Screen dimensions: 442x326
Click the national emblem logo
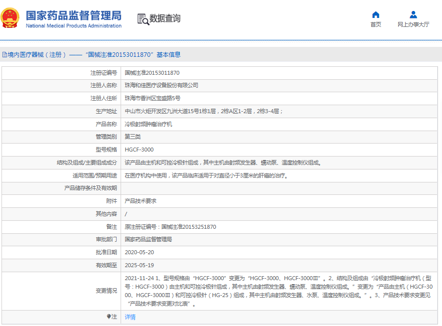[10, 18]
